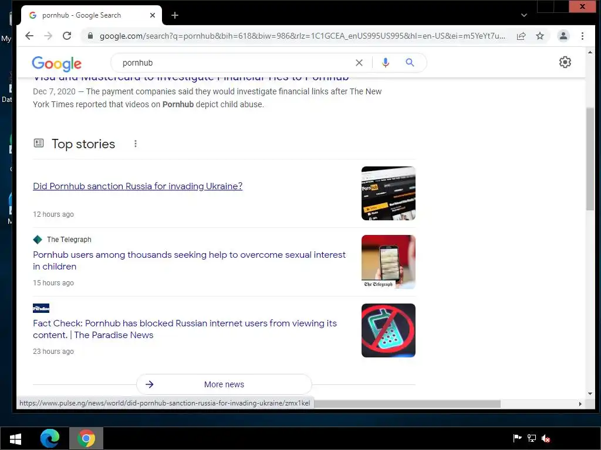Click the 'Dec 7, 2020' snippet text
This screenshot has width=601, height=450.
54,91
